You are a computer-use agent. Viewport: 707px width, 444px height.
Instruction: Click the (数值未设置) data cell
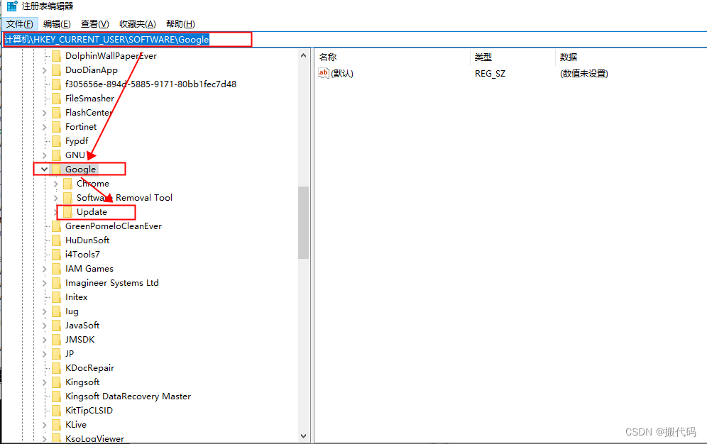(584, 73)
